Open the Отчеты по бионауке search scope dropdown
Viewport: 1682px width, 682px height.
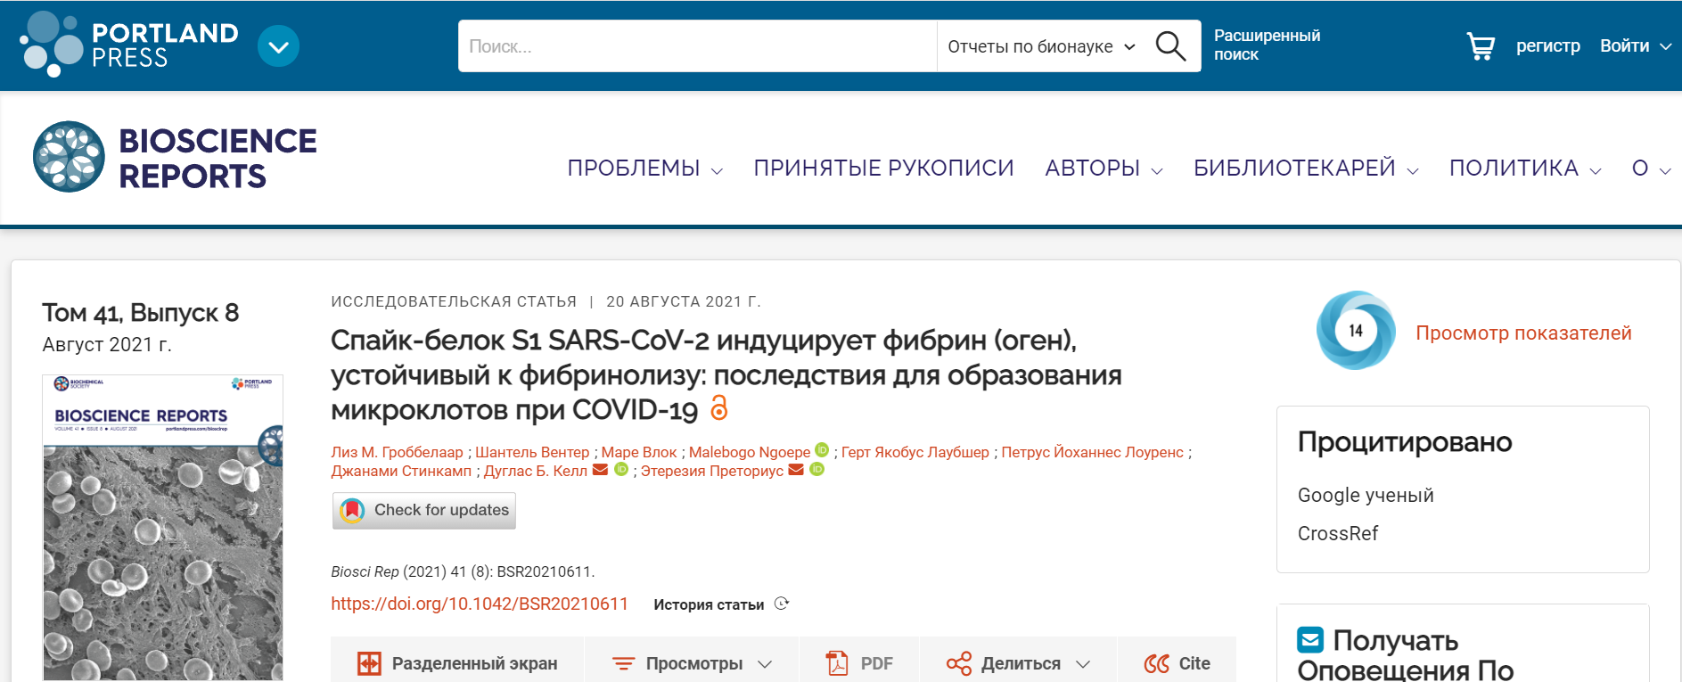point(1041,46)
